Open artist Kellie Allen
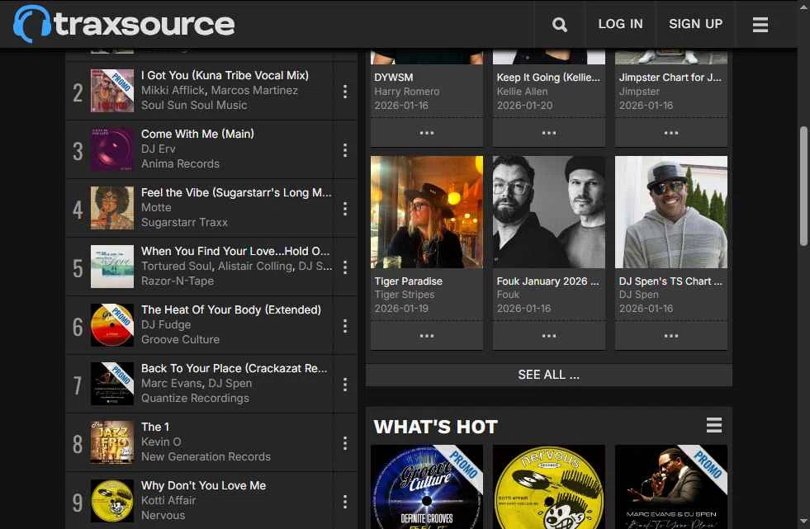Viewport: 810px width, 529px height. tap(522, 92)
